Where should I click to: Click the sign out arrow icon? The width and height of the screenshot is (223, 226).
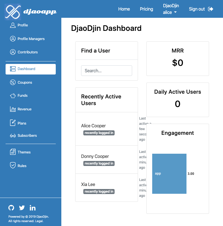click(210, 9)
